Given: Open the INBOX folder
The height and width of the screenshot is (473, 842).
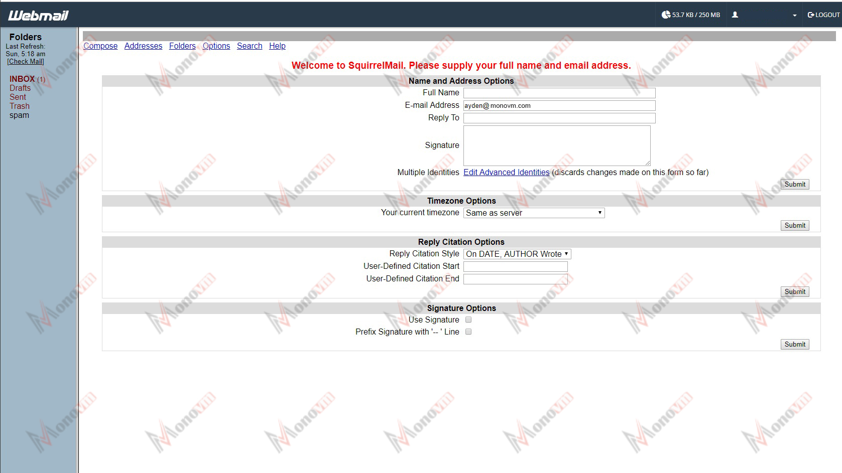Looking at the screenshot, I should tap(22, 79).
